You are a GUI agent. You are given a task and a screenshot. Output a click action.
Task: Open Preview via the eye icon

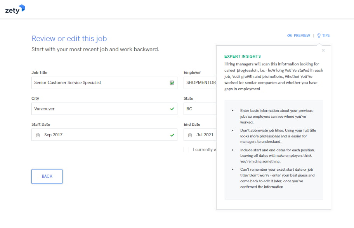tap(290, 36)
